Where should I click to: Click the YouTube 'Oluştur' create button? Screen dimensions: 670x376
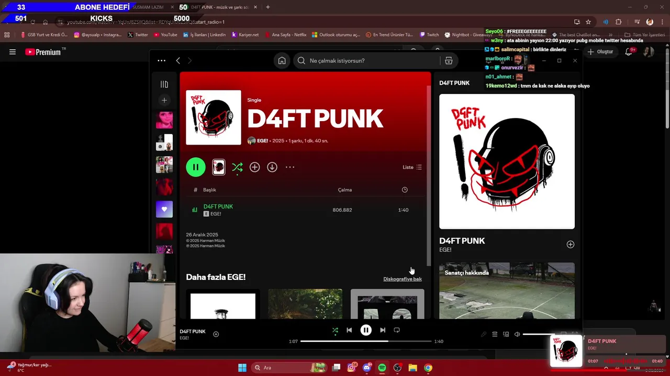pos(600,52)
